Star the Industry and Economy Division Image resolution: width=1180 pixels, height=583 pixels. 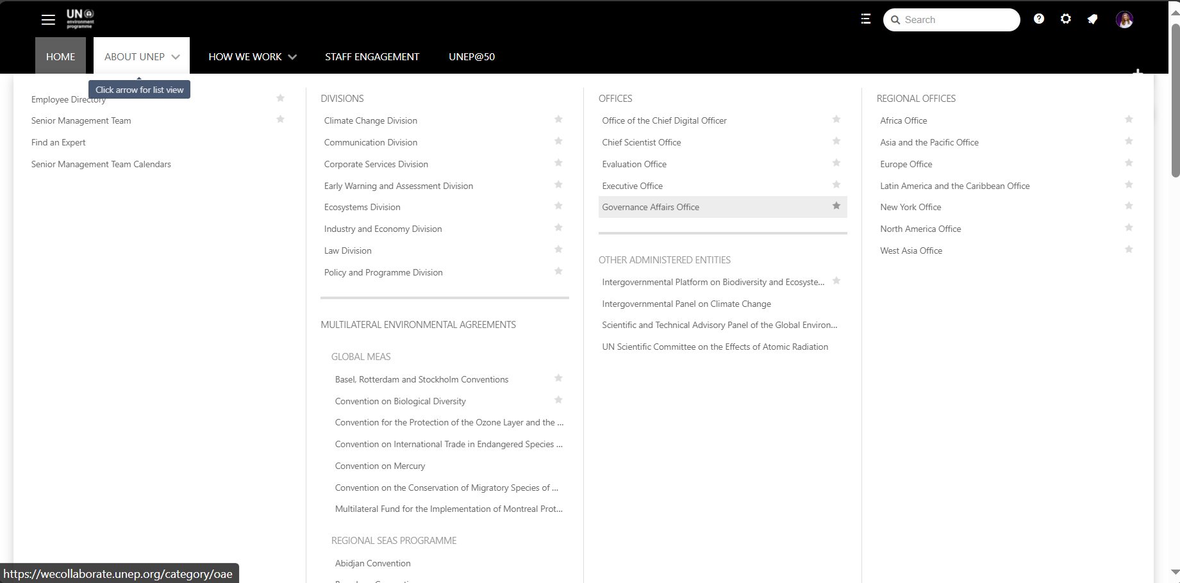click(558, 227)
